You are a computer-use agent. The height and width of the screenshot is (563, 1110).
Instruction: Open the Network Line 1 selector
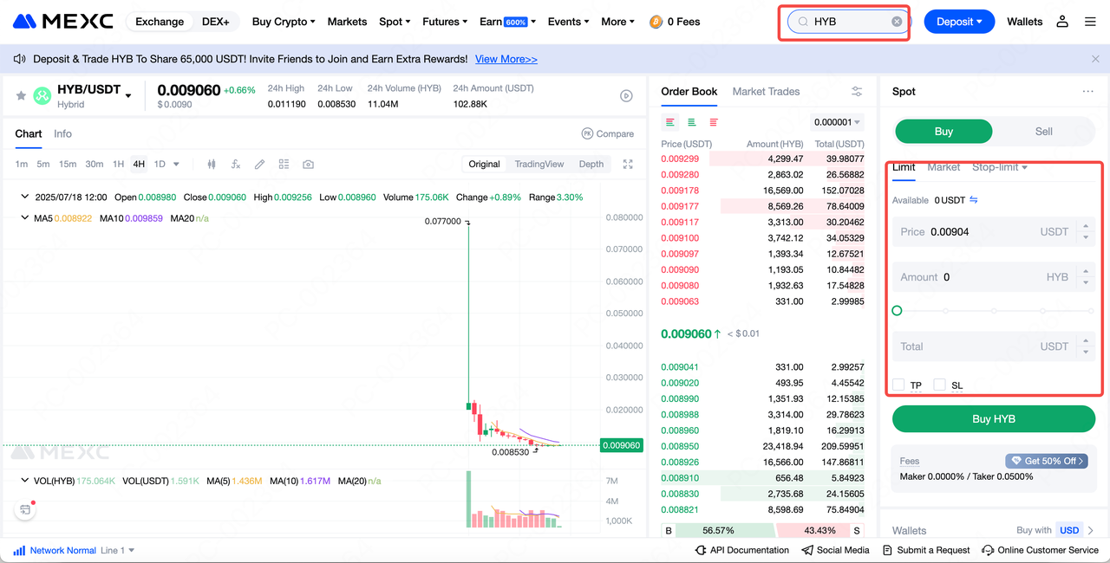click(x=118, y=550)
